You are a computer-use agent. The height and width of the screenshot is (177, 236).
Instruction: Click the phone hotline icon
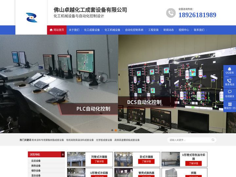click(171, 13)
